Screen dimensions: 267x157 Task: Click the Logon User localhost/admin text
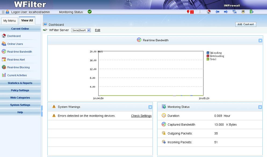coord(31,12)
